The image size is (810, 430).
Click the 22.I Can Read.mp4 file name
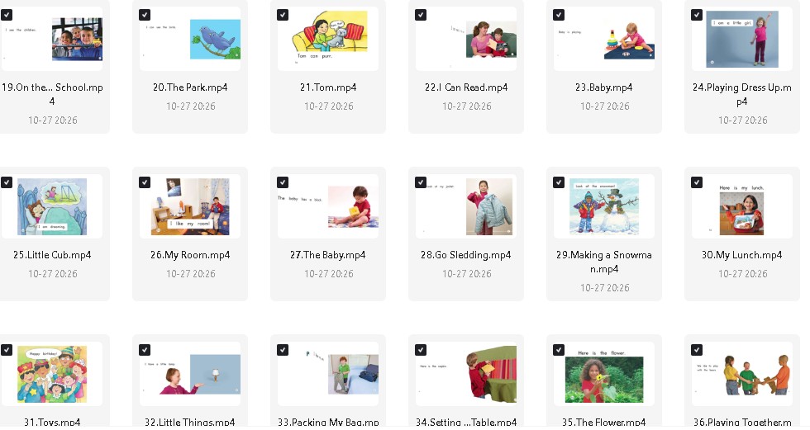(466, 87)
